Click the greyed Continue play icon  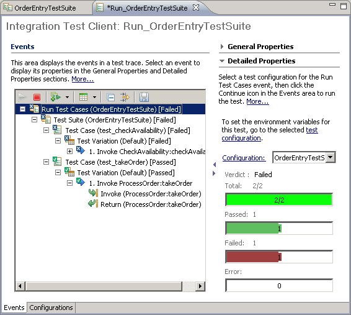pos(22,97)
